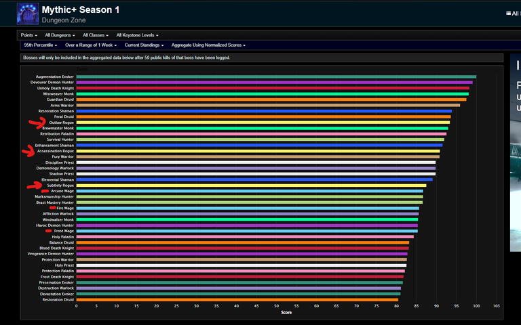Image resolution: width=521 pixels, height=325 pixels.
Task: Click the Restoration Druid label at bottom
Action: point(58,300)
